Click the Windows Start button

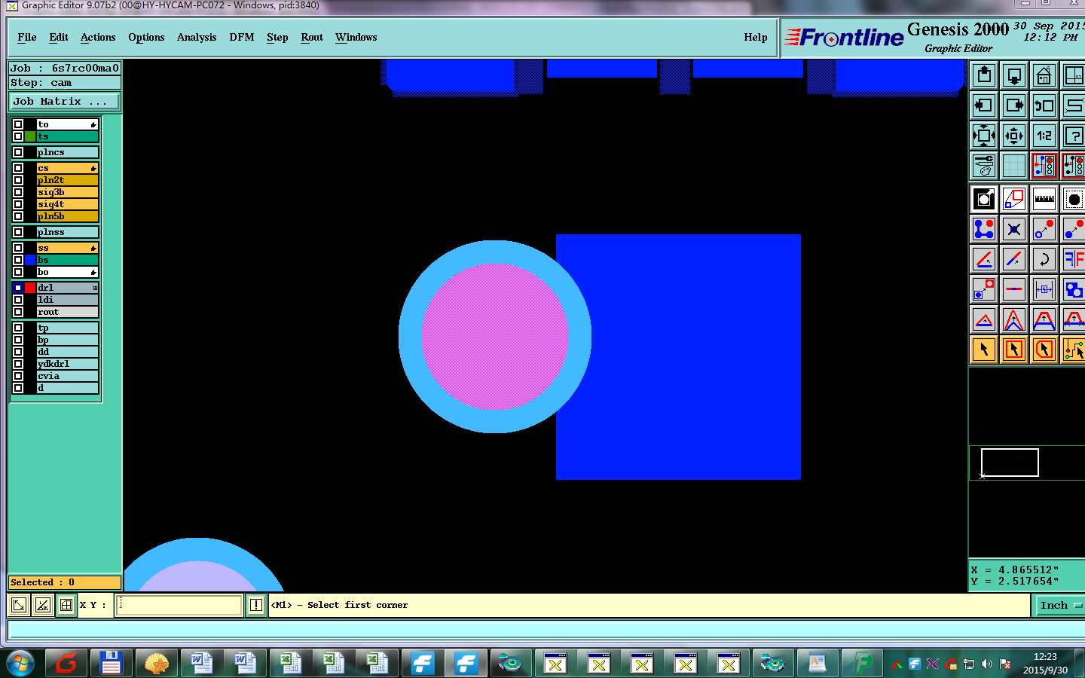[x=20, y=664]
